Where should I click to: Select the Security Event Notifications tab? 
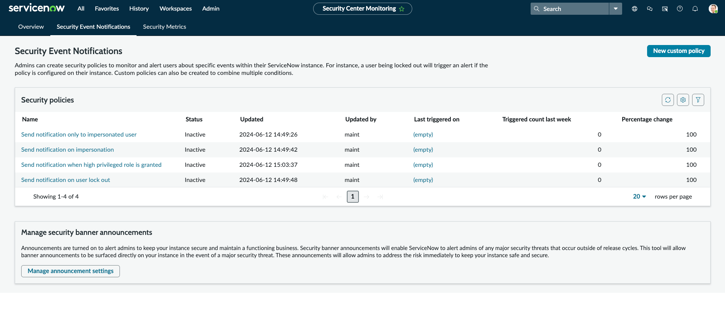point(93,27)
